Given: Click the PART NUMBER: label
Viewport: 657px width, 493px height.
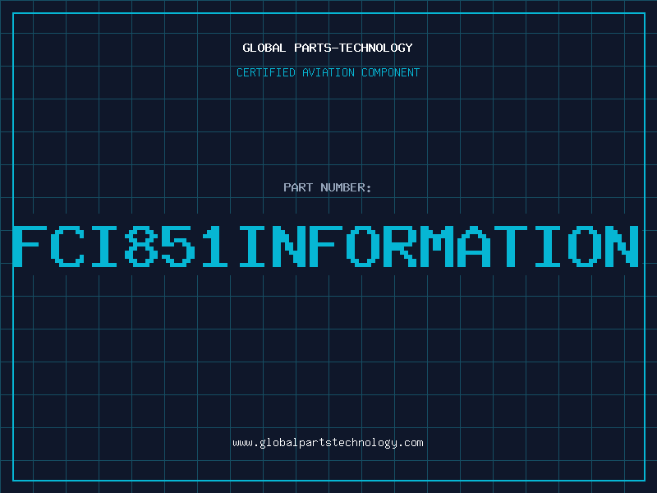Looking at the screenshot, I should coord(328,187).
